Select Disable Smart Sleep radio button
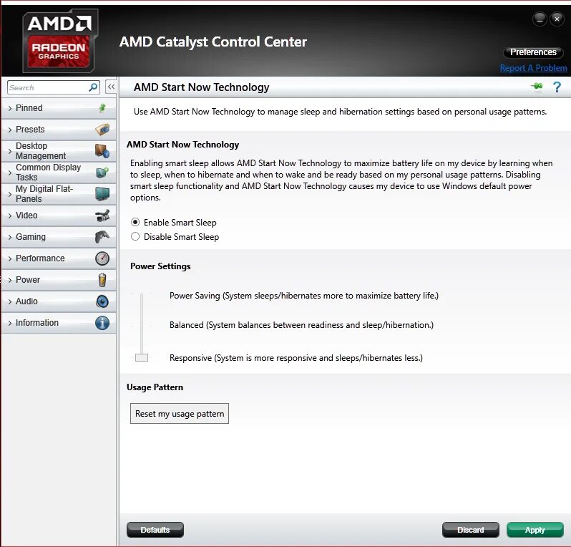Viewport: 571px width, 547px height. [135, 236]
